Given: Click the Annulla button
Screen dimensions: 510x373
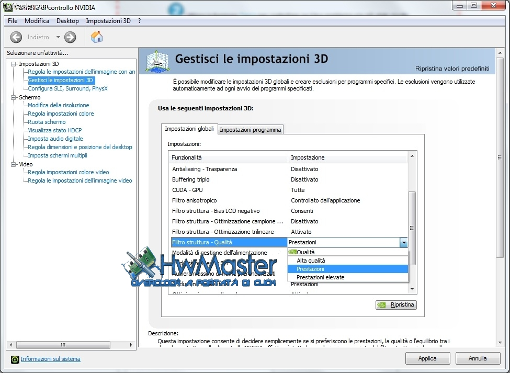Looking at the screenshot, I should [x=478, y=358].
